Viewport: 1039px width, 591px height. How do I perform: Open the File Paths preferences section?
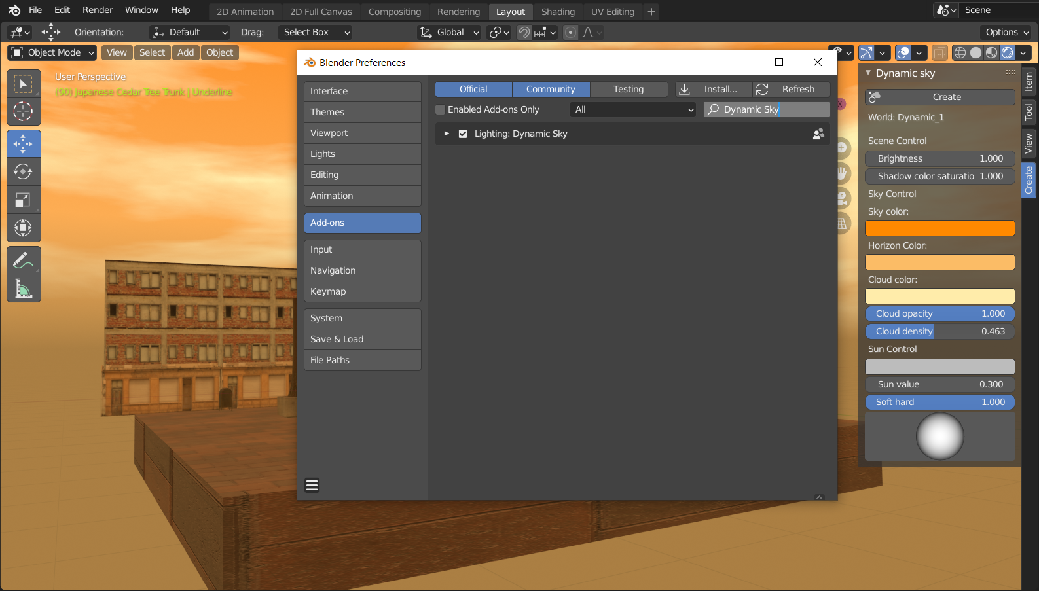point(363,360)
